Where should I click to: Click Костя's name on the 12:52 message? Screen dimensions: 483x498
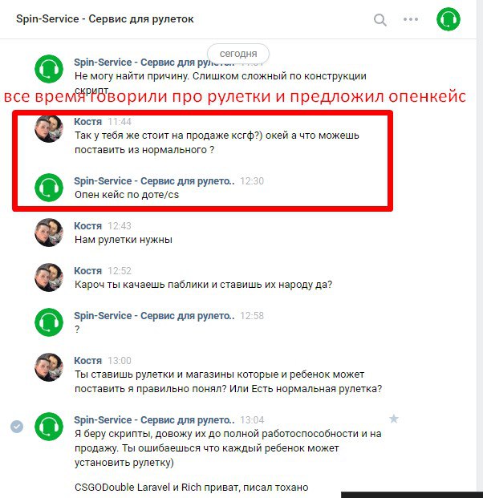[87, 271]
